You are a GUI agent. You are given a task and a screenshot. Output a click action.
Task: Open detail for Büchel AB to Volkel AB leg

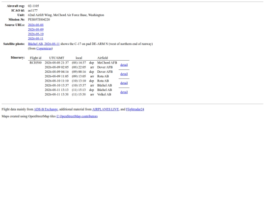pos(124,92)
